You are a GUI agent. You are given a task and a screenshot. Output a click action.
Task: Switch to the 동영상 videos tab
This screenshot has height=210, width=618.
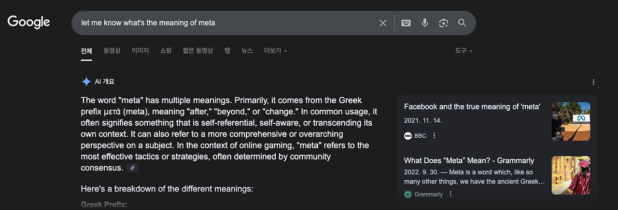(x=112, y=51)
